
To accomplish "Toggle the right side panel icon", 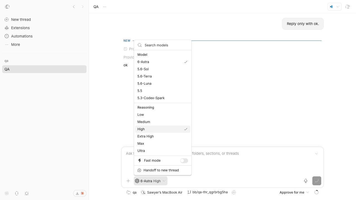I will 348,7.
